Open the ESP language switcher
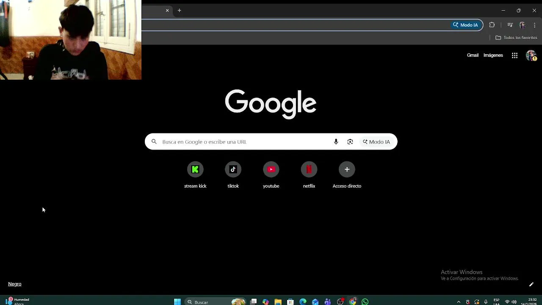This screenshot has width=542, height=305. point(497,302)
